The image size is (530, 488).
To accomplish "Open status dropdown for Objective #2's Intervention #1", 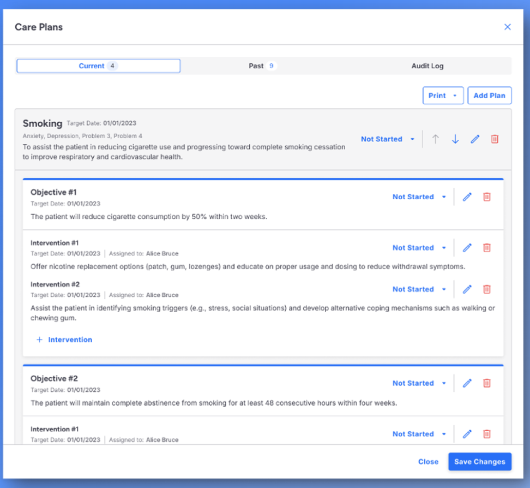I will 419,434.
